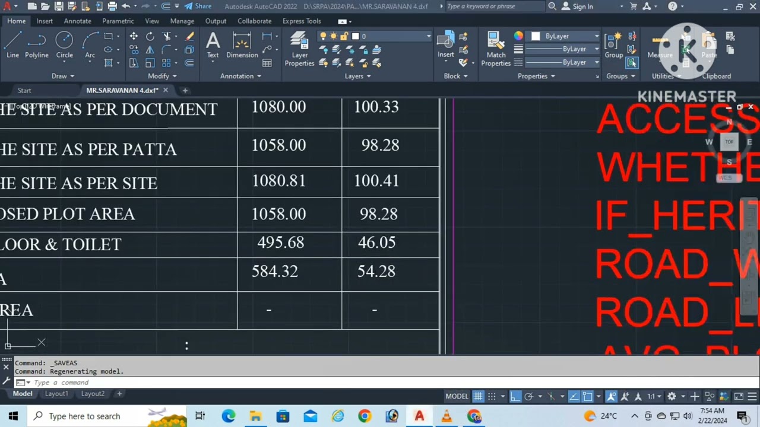Click the Scale tool icon
Screen dimensions: 760x427
click(150, 63)
